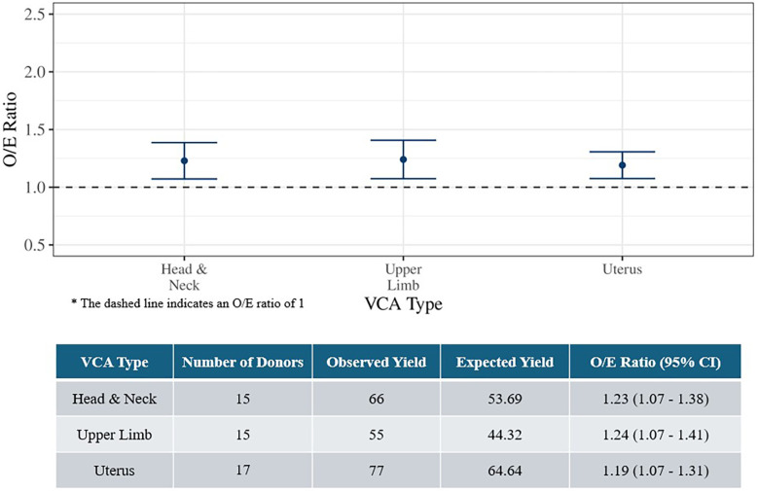The height and width of the screenshot is (491, 758).
Task: Select the Head & Neck axis label
Action: 184,277
